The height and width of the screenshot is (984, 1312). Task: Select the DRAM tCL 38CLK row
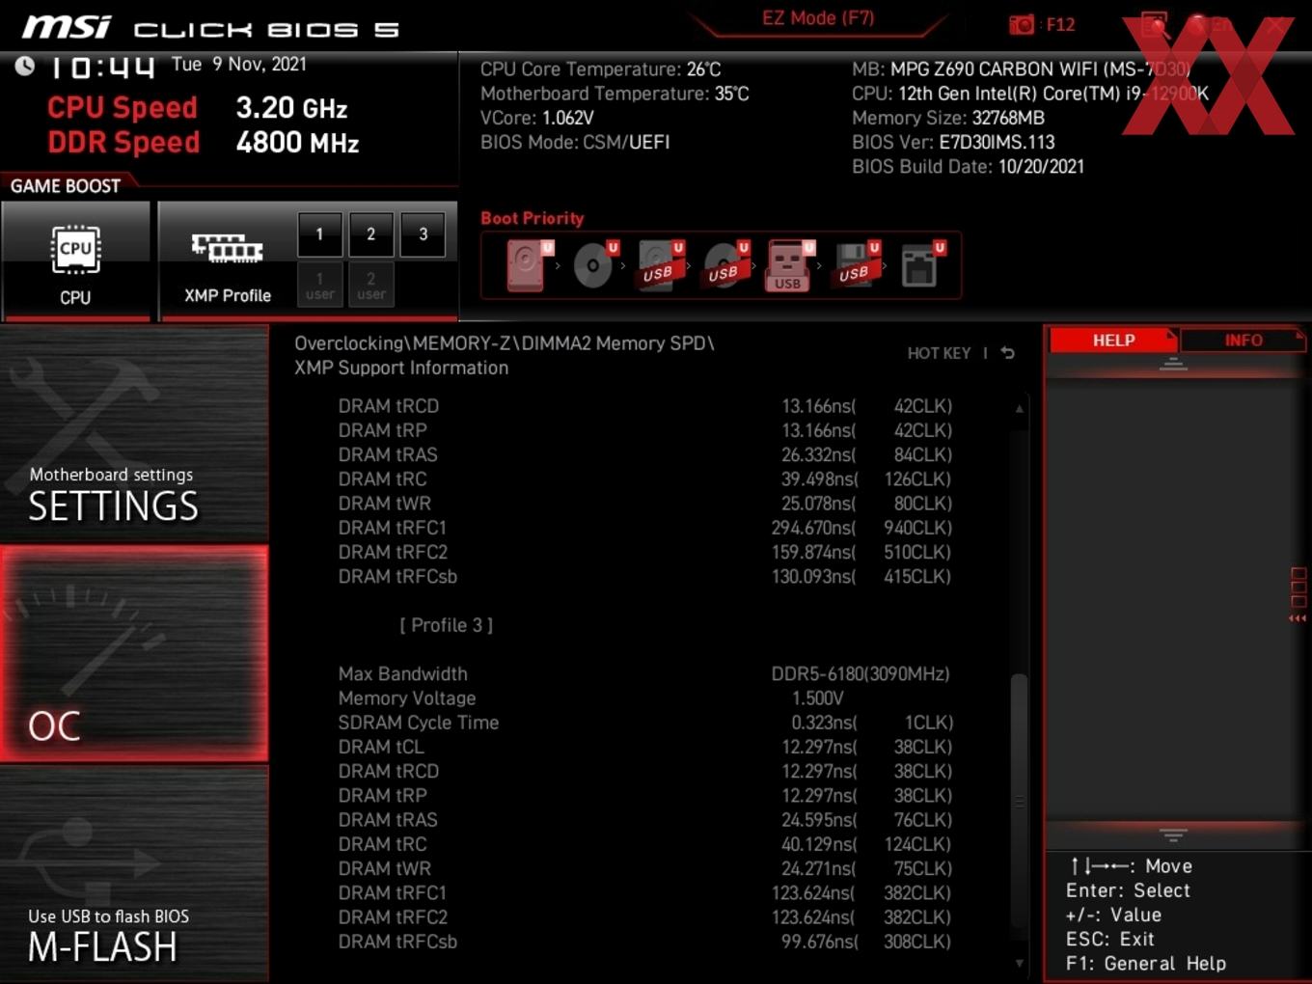(645, 747)
